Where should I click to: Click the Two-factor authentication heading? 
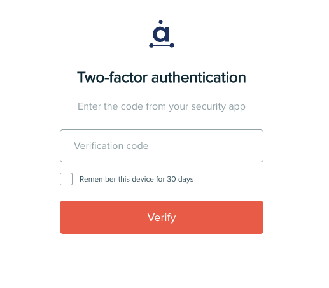point(162,77)
